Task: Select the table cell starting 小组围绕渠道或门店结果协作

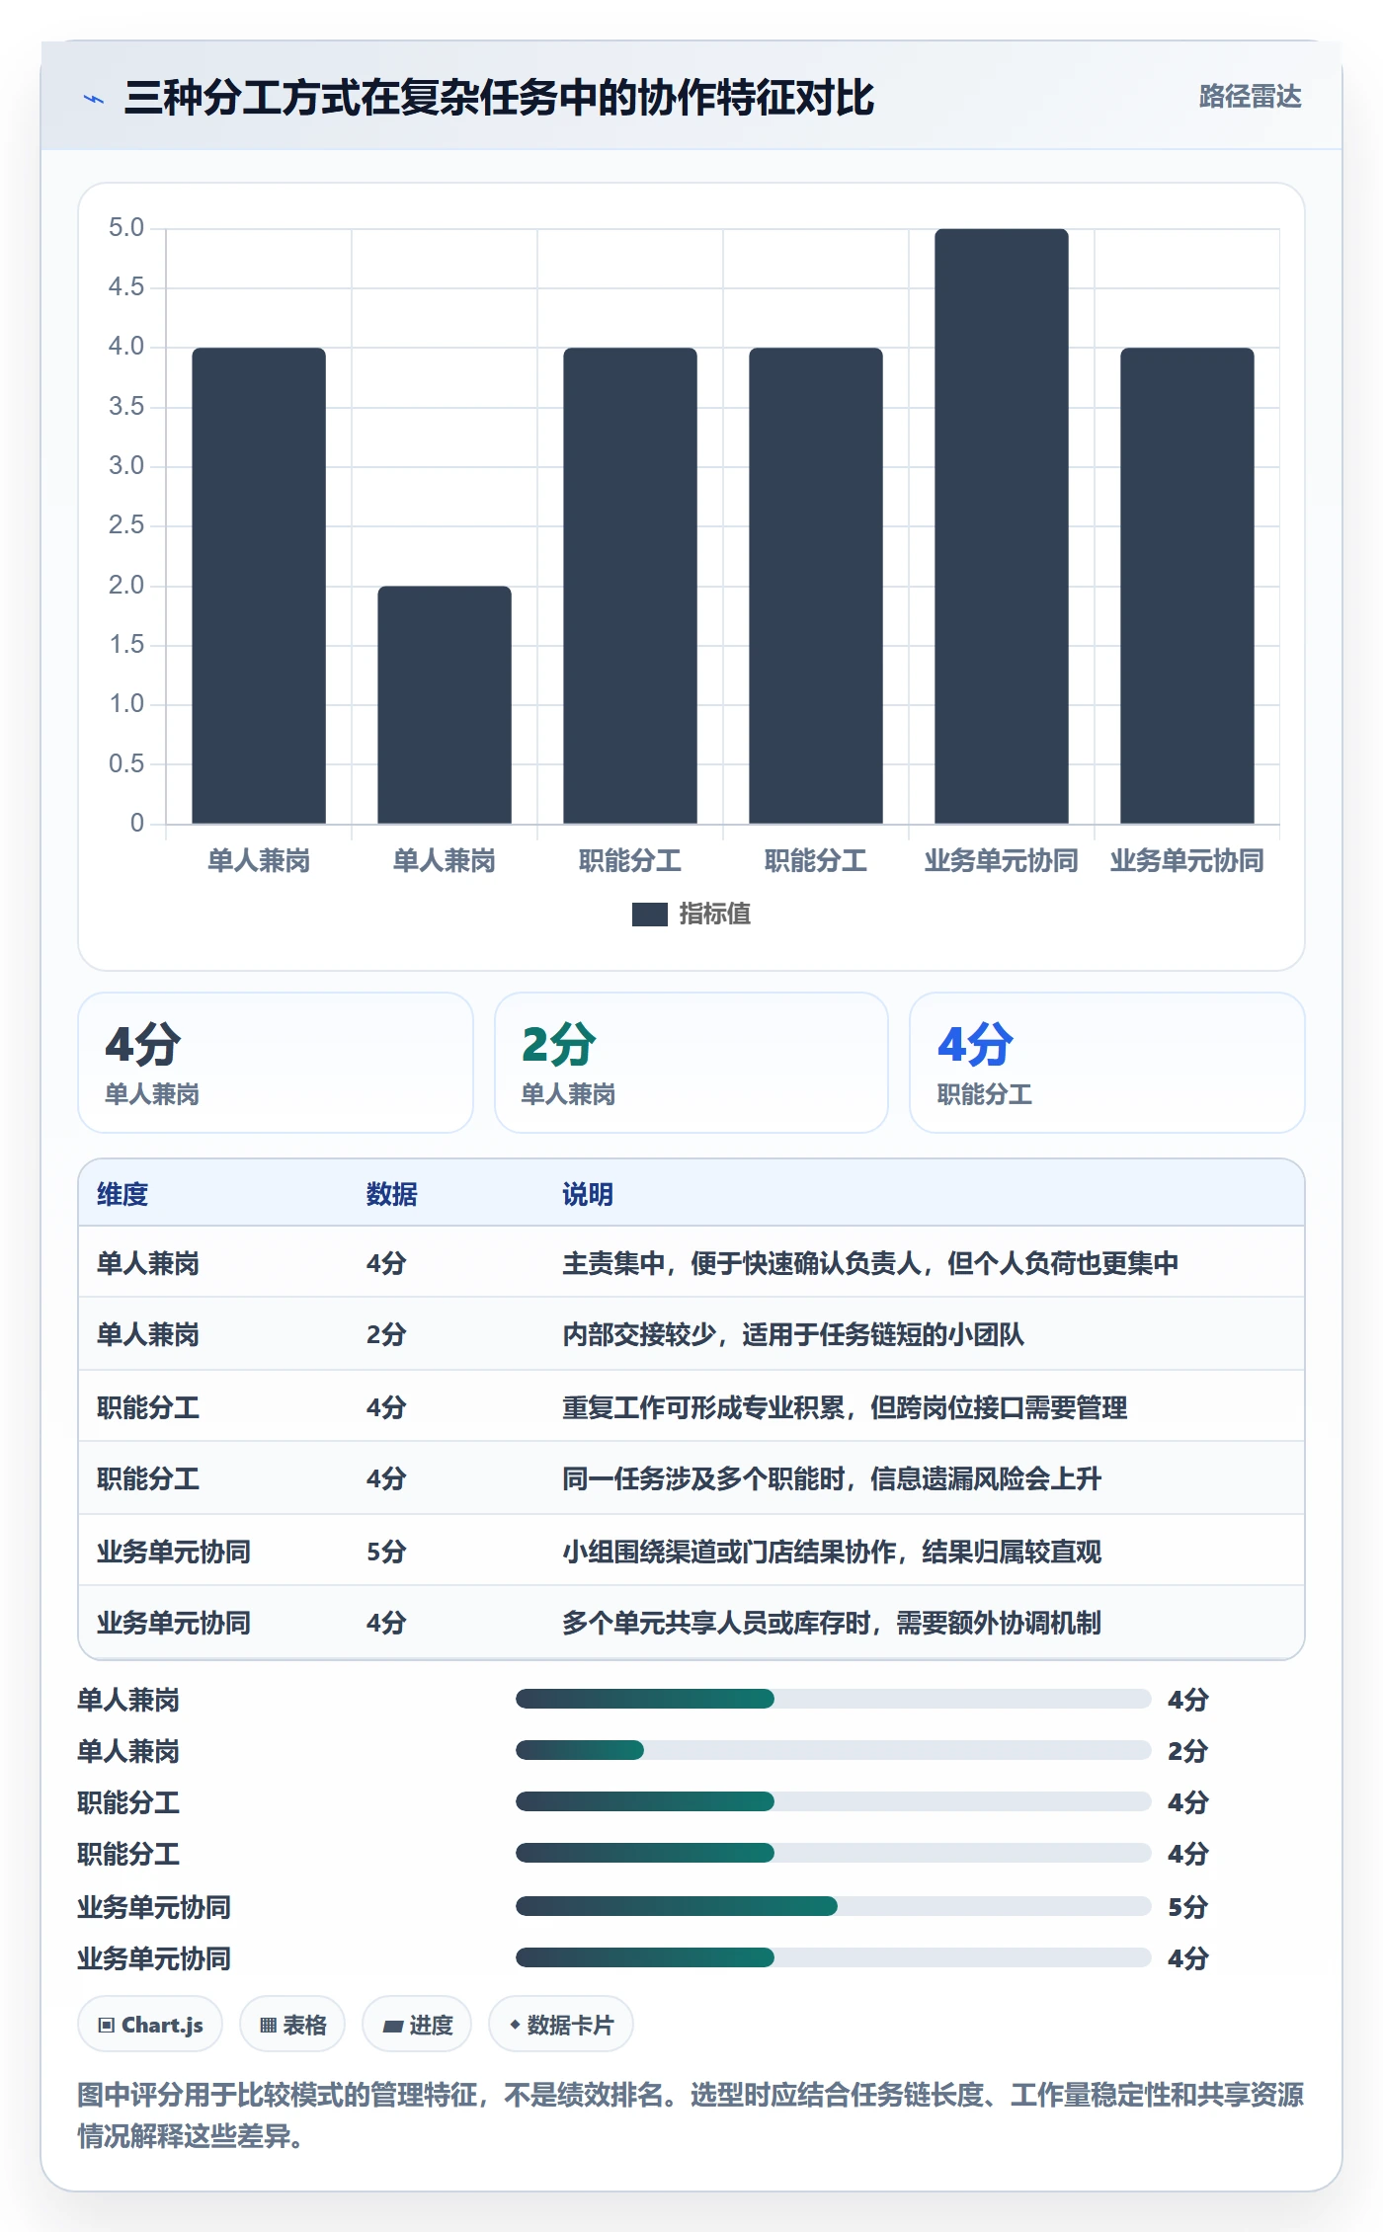Action: 832,1552
